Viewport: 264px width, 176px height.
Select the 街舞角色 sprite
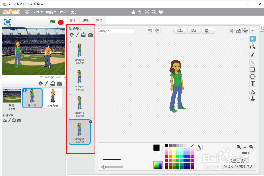(x=52, y=98)
